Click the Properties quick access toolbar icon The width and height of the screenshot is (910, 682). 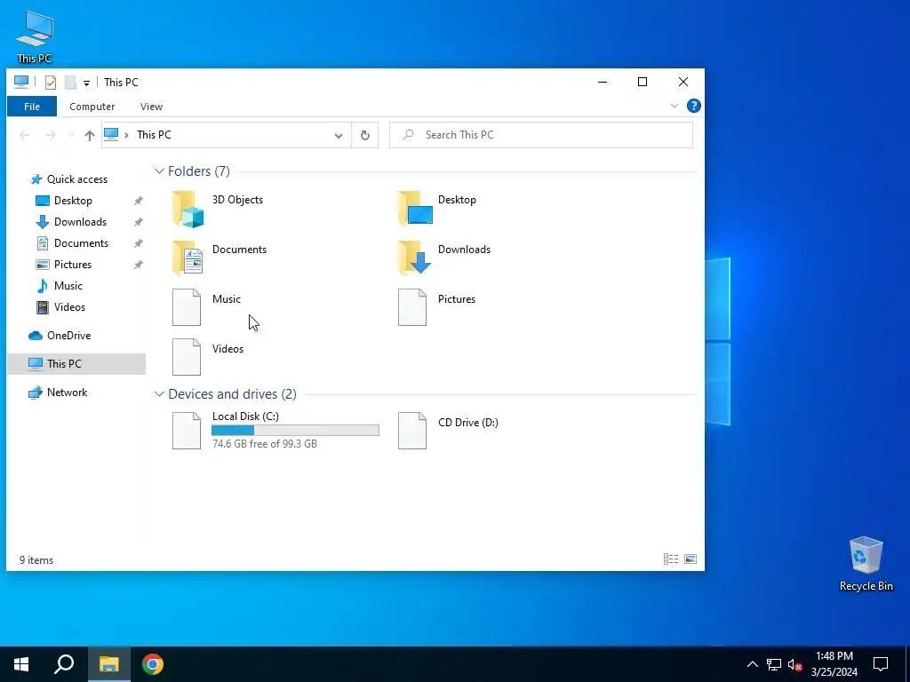pos(51,83)
